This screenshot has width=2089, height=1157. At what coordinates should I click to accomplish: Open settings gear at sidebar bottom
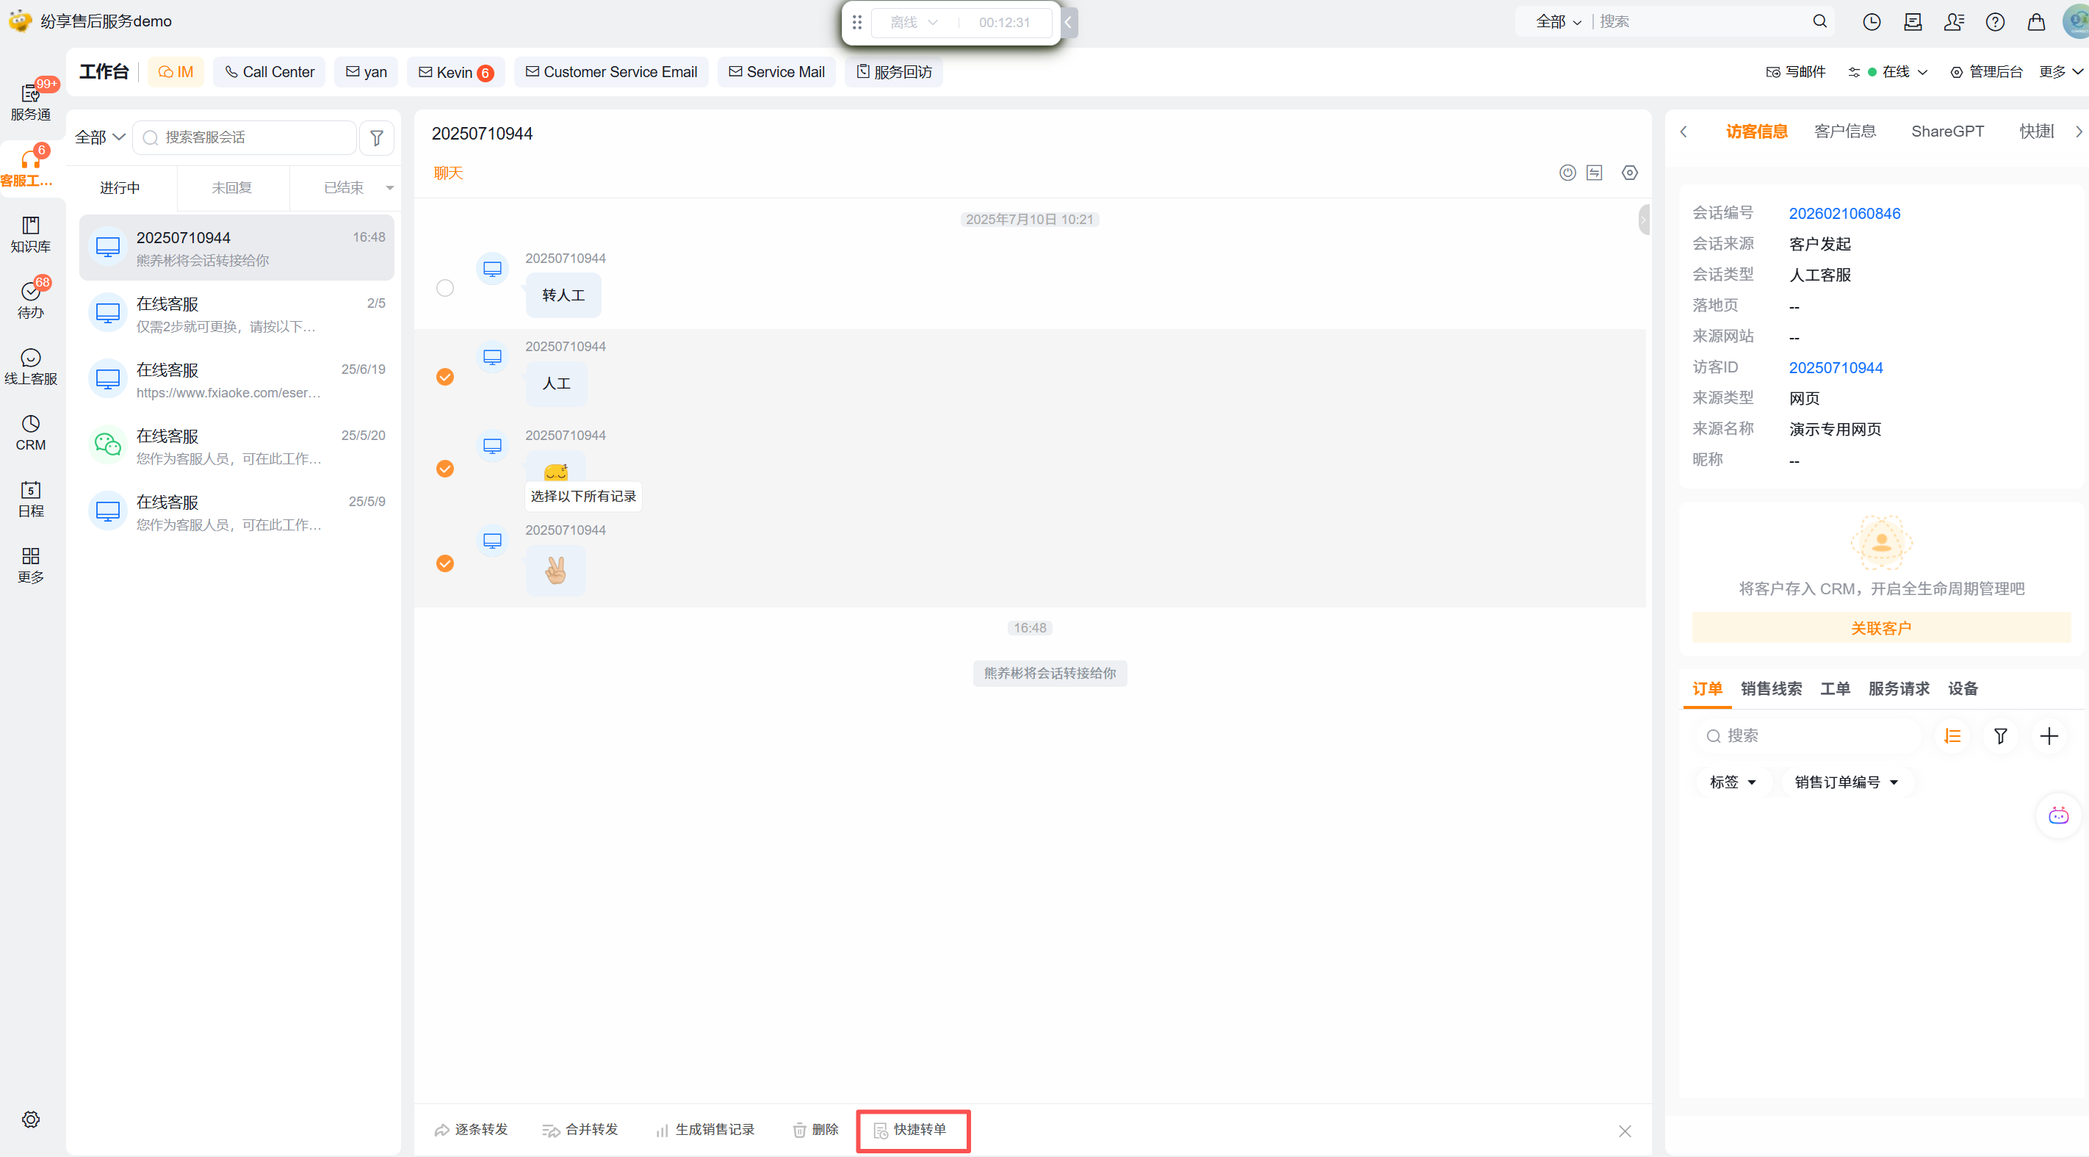[x=31, y=1119]
